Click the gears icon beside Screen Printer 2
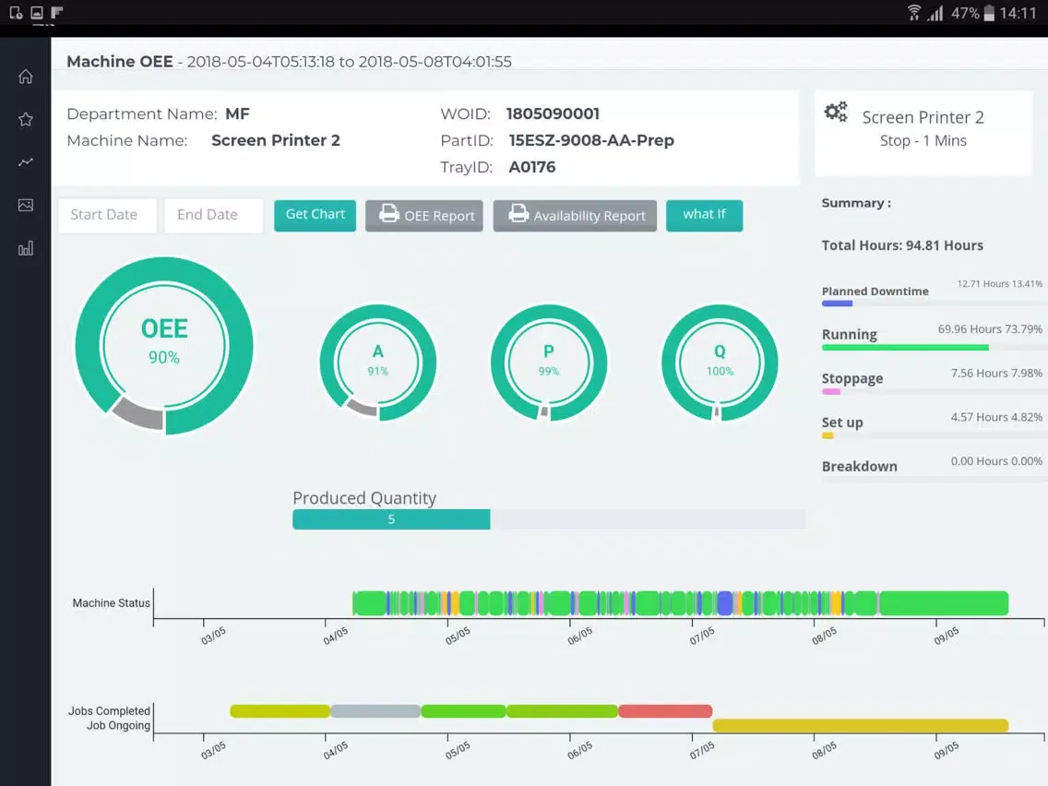 point(836,112)
